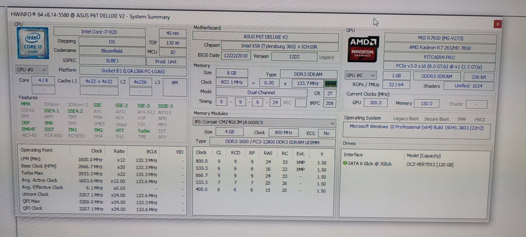Click the SLBEJ SSPEC value
The height and width of the screenshot is (237, 526).
pyautogui.click(x=112, y=61)
